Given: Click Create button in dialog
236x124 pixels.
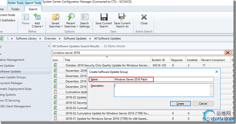Looking at the screenshot, I should coord(180,104).
